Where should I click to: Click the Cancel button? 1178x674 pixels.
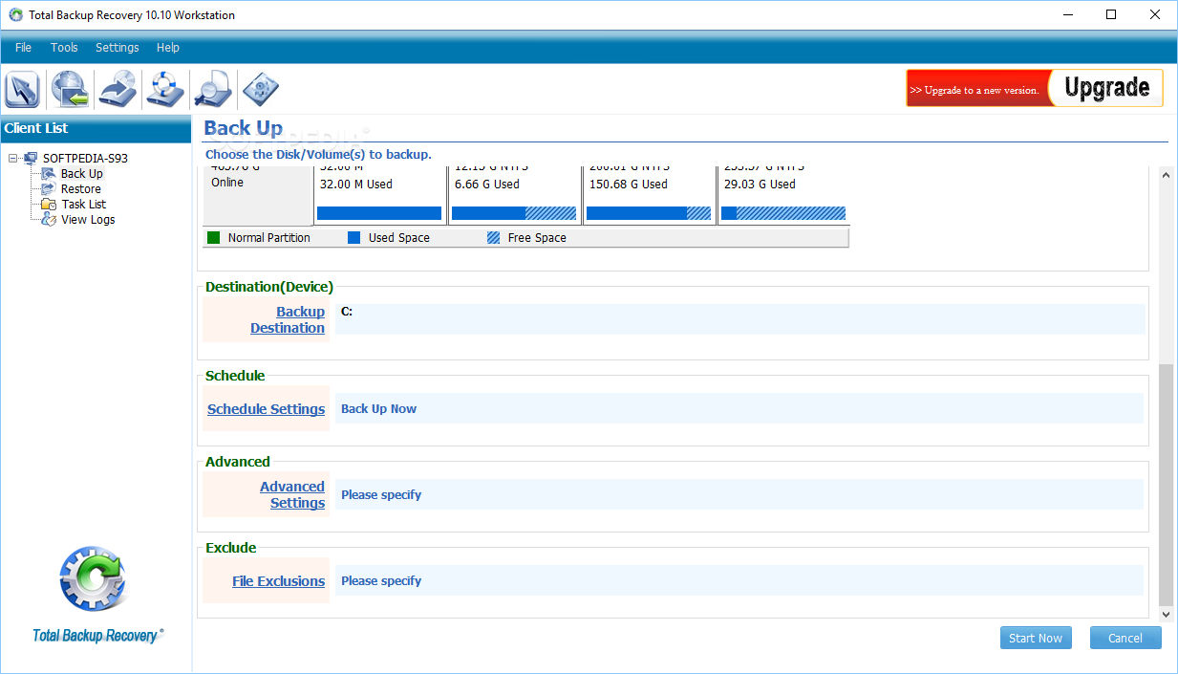(1125, 638)
